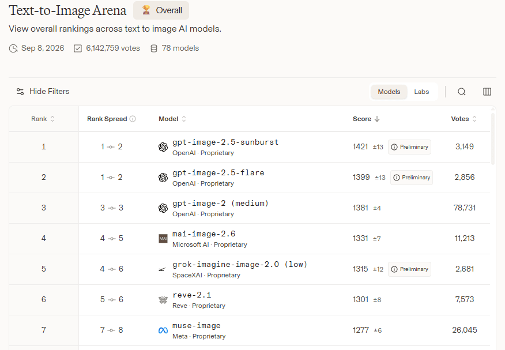Click score 1301 for reve-2.1
505x350 pixels.
click(360, 299)
